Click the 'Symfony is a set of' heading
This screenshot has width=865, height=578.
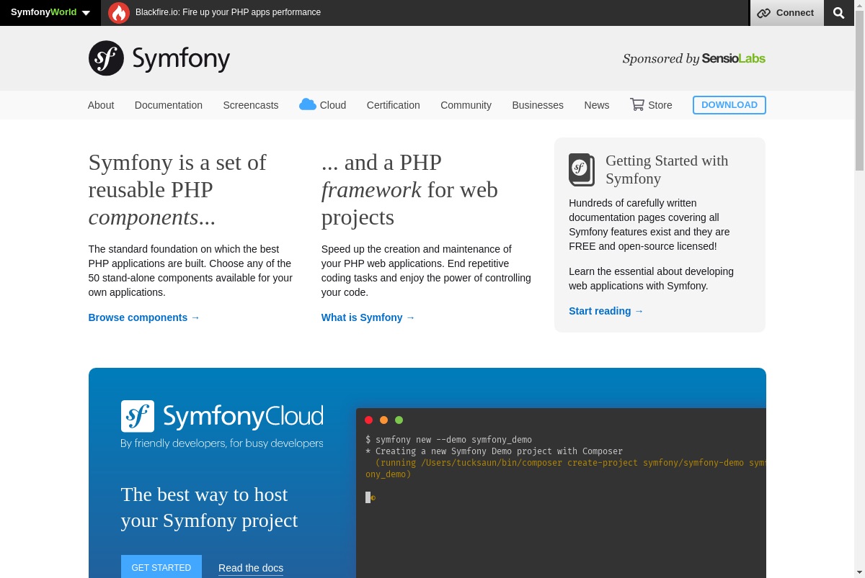(177, 189)
